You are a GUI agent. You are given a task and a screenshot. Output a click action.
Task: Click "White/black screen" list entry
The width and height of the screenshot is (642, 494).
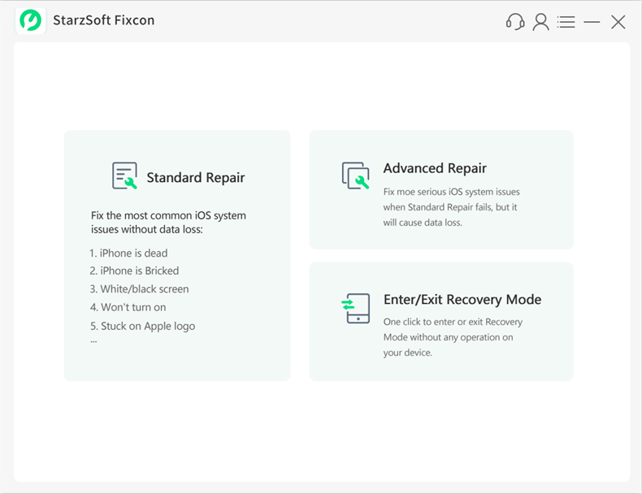139,289
